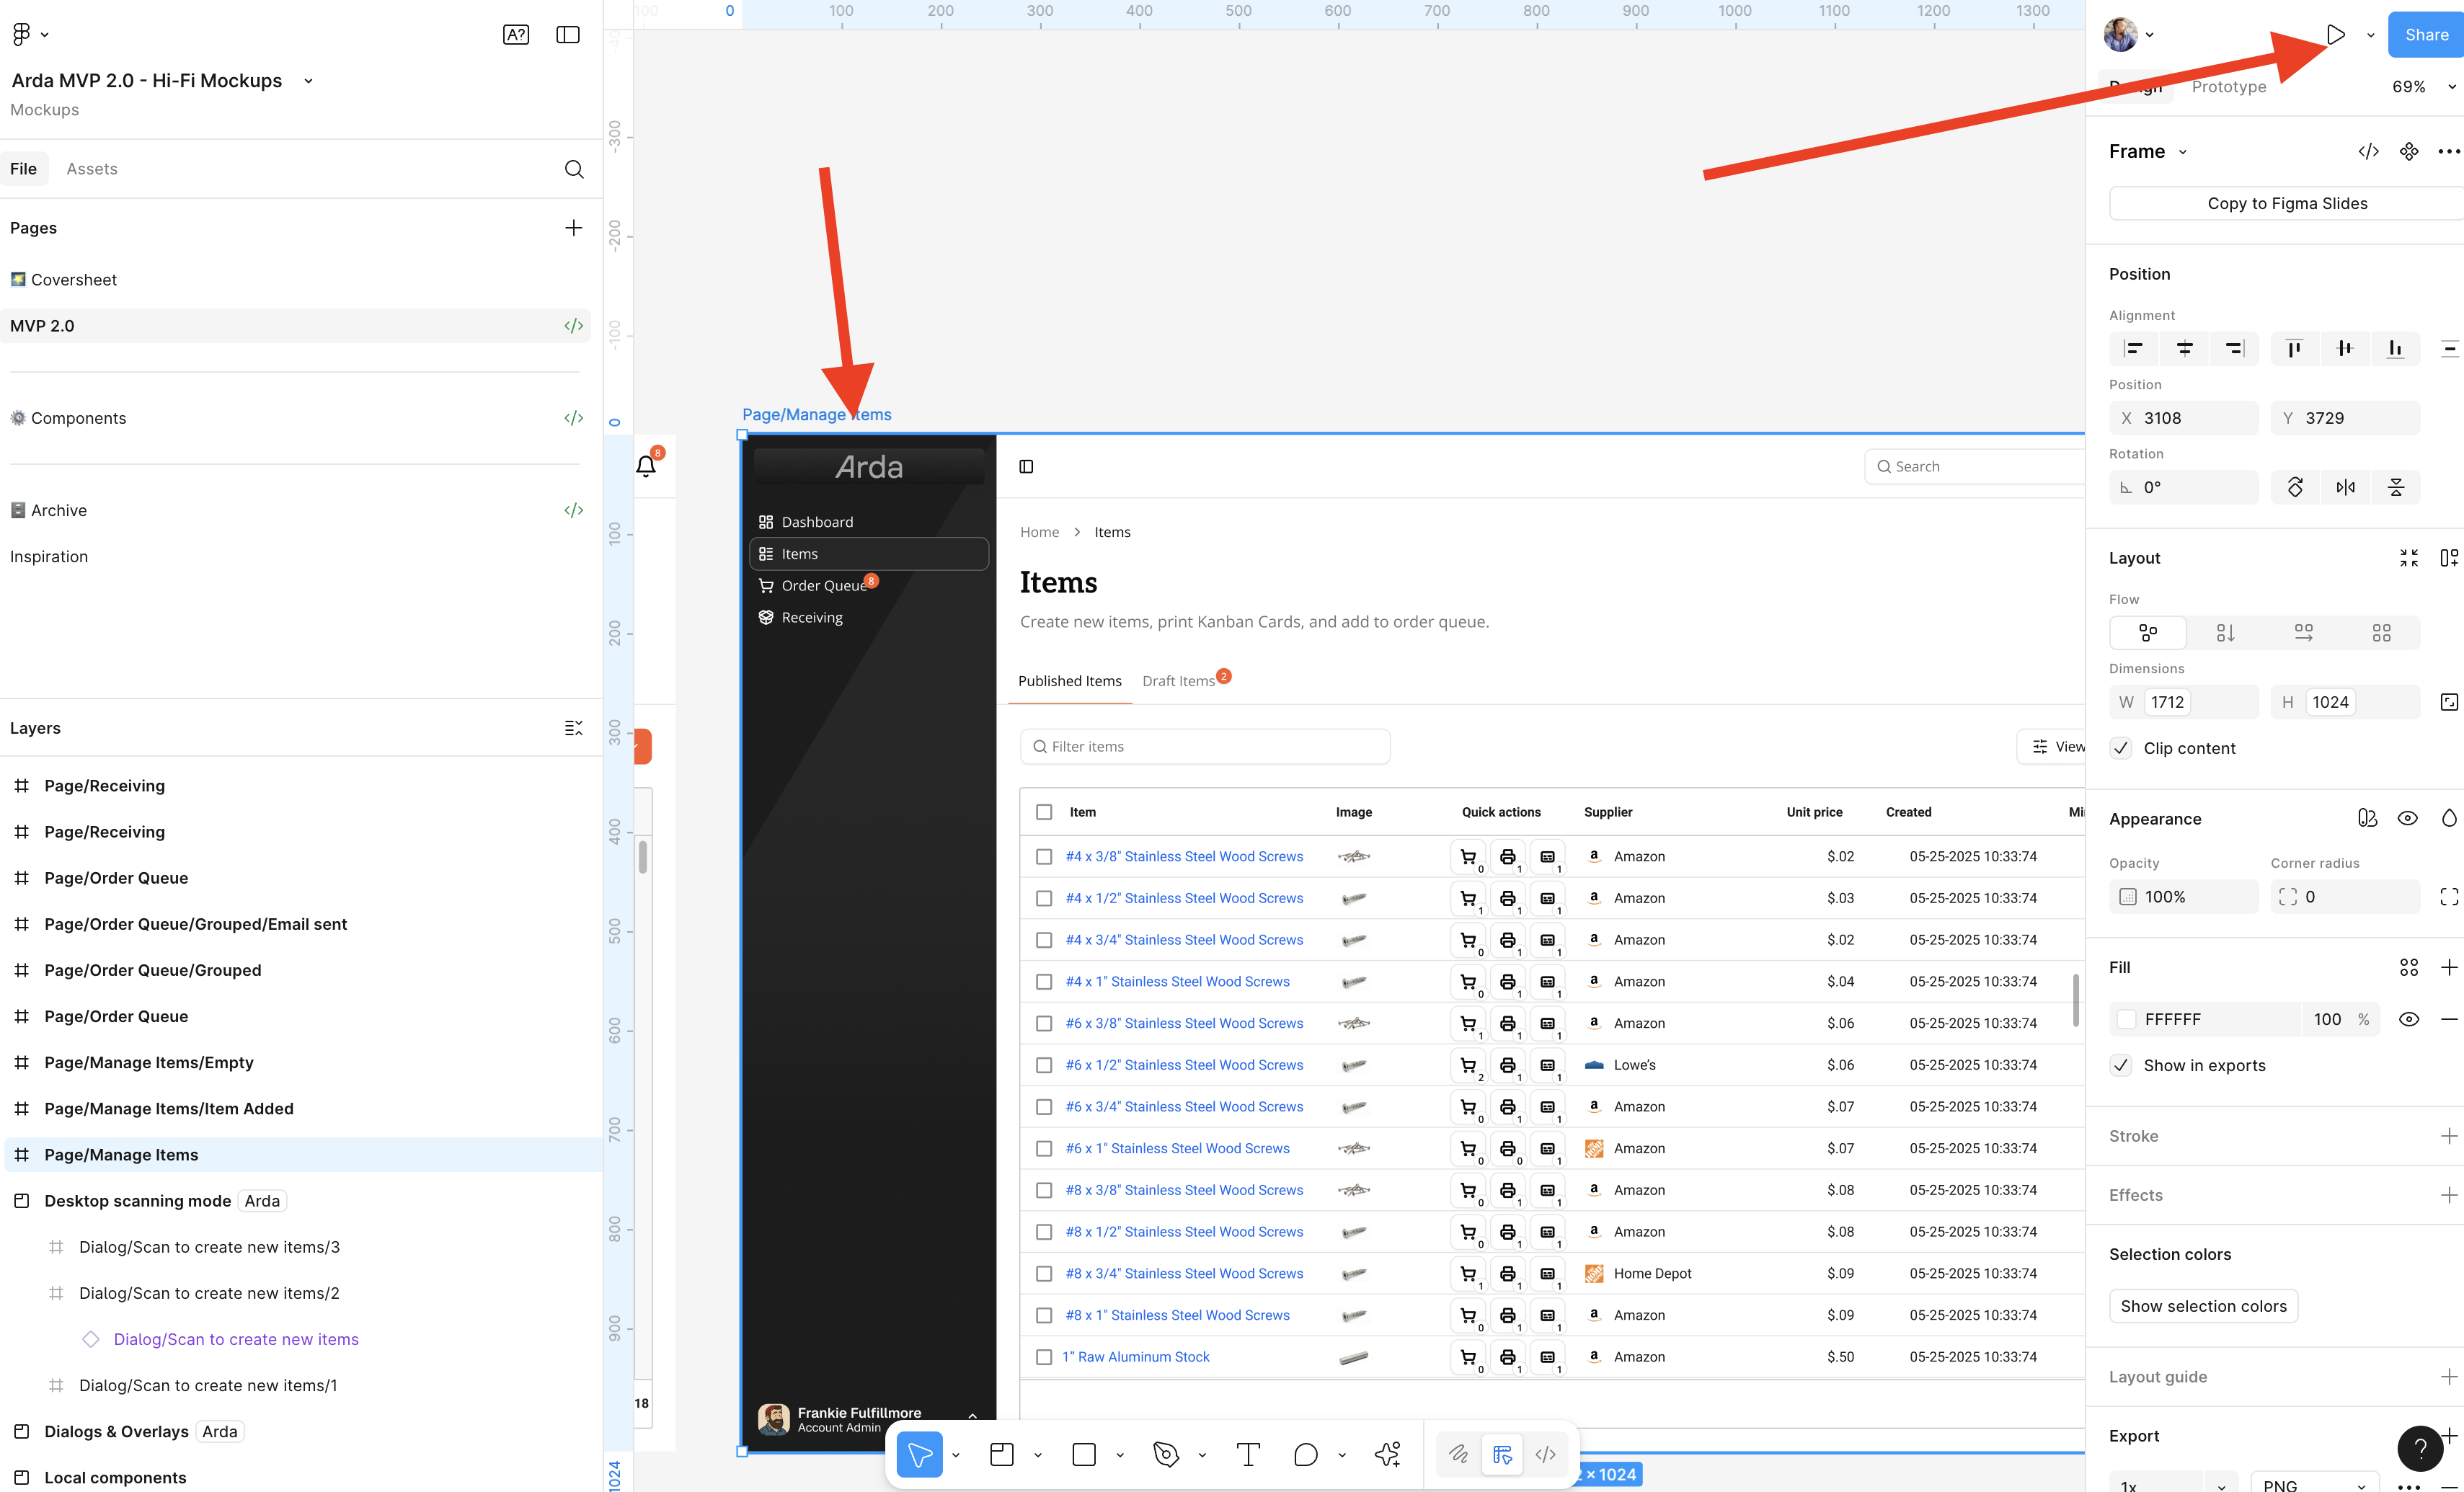2464x1492 pixels.
Task: Switch to the Prototype tab
Action: [2228, 87]
